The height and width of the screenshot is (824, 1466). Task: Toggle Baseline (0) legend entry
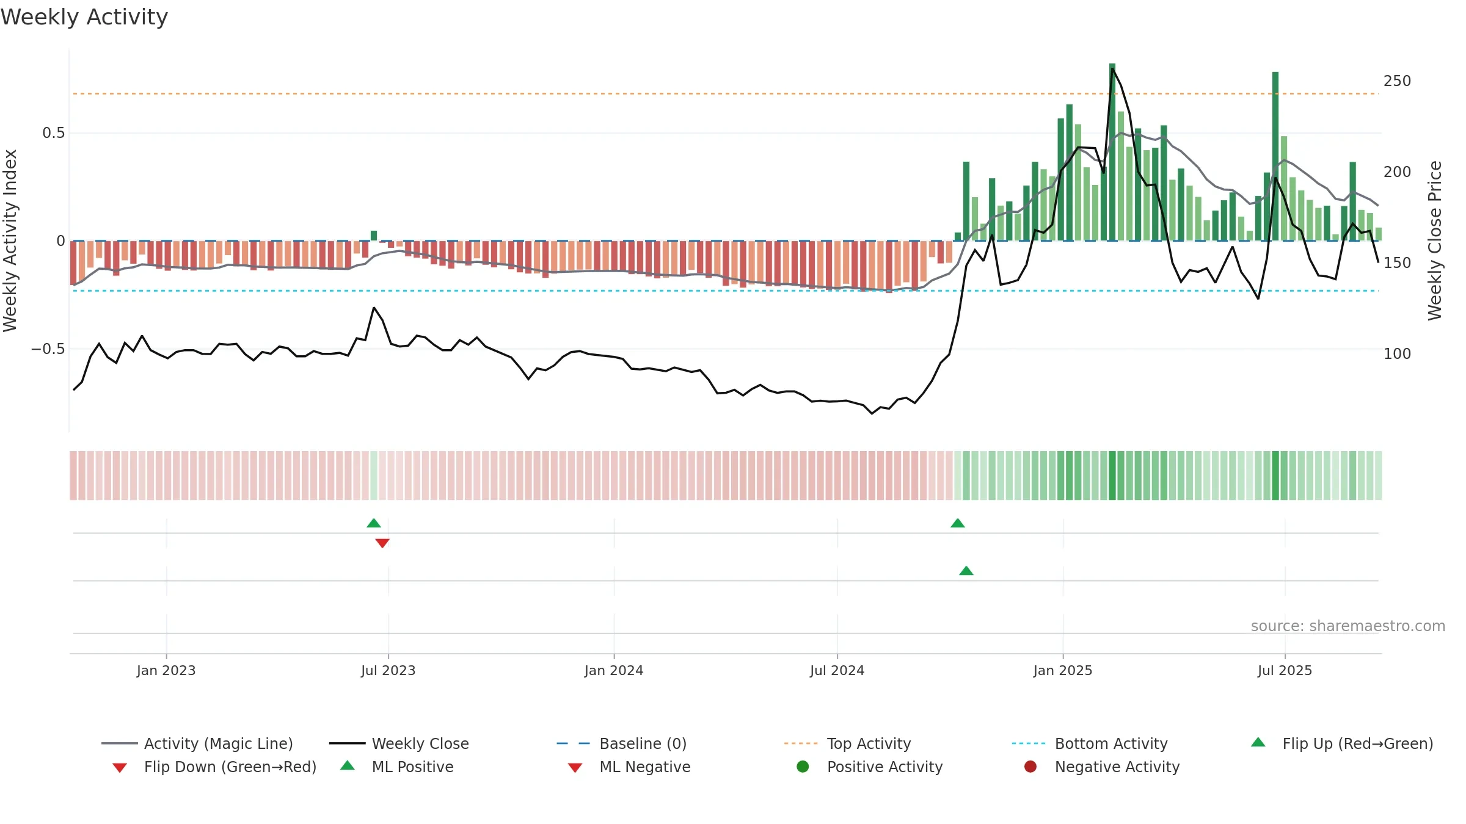pos(622,743)
